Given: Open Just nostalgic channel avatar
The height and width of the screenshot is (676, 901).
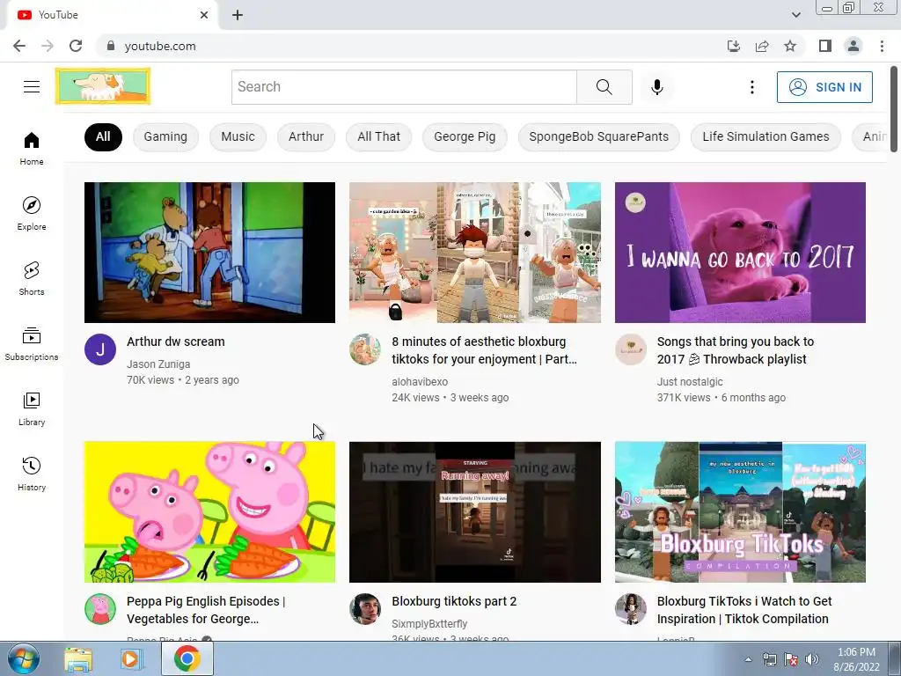Looking at the screenshot, I should (630, 349).
